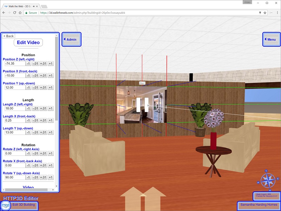Open a new browser tab
The image size is (281, 211).
[44, 7]
